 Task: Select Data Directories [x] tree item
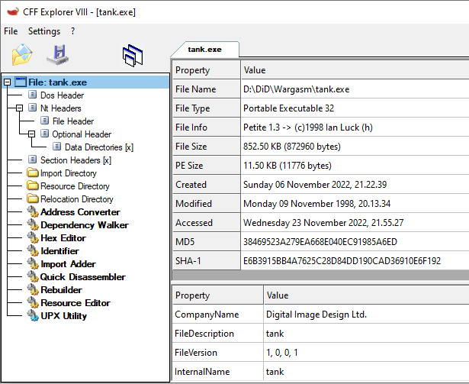tap(99, 147)
